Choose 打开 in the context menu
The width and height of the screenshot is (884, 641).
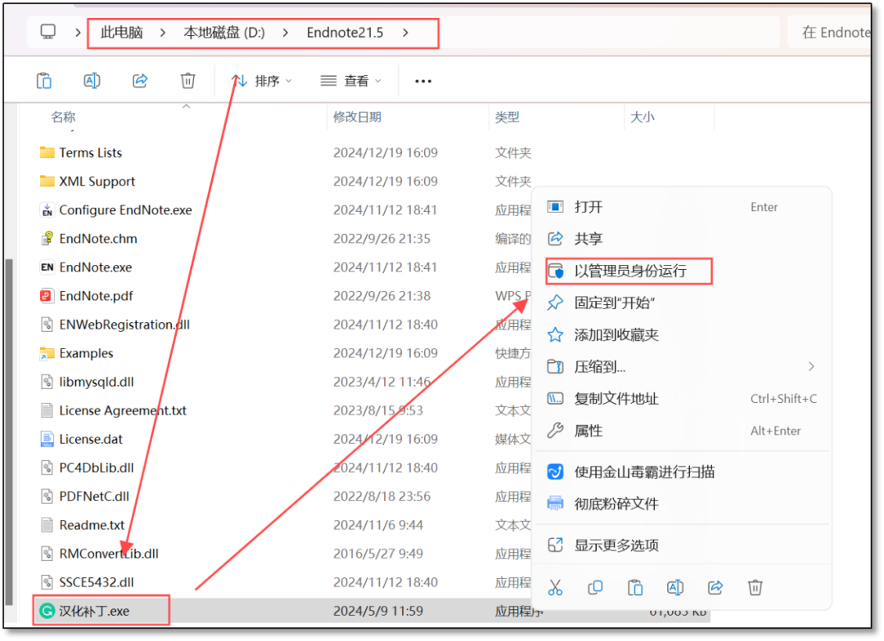(x=682, y=208)
